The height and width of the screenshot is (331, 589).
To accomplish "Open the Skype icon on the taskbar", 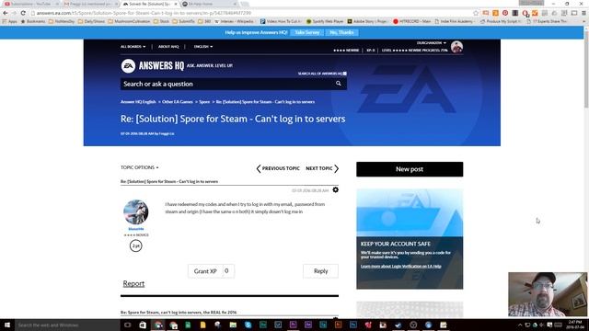I will click(x=248, y=325).
